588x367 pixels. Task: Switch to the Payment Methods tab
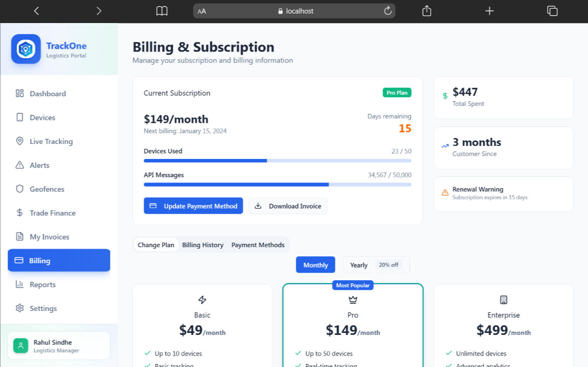(258, 245)
